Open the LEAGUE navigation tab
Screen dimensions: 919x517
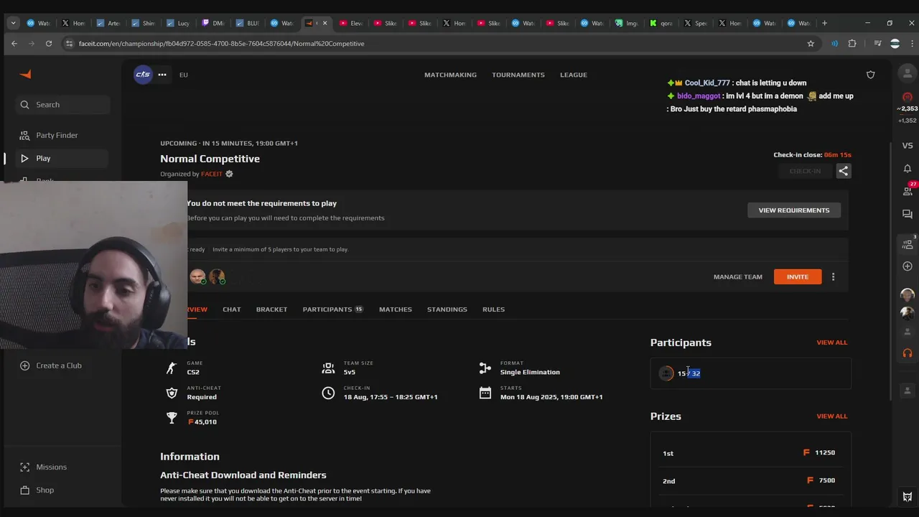(x=574, y=75)
